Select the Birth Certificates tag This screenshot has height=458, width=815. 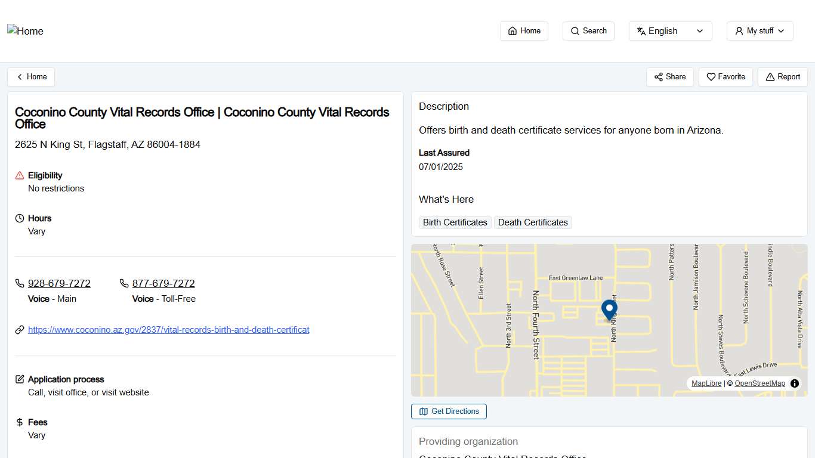point(455,222)
